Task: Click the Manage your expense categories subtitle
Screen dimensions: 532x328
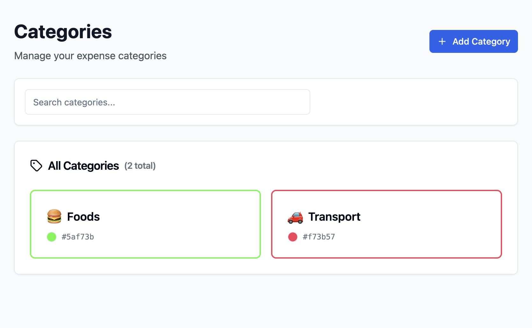Action: click(90, 56)
